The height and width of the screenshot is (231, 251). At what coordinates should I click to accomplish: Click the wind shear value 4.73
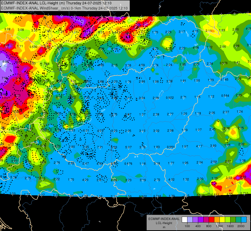155,49
